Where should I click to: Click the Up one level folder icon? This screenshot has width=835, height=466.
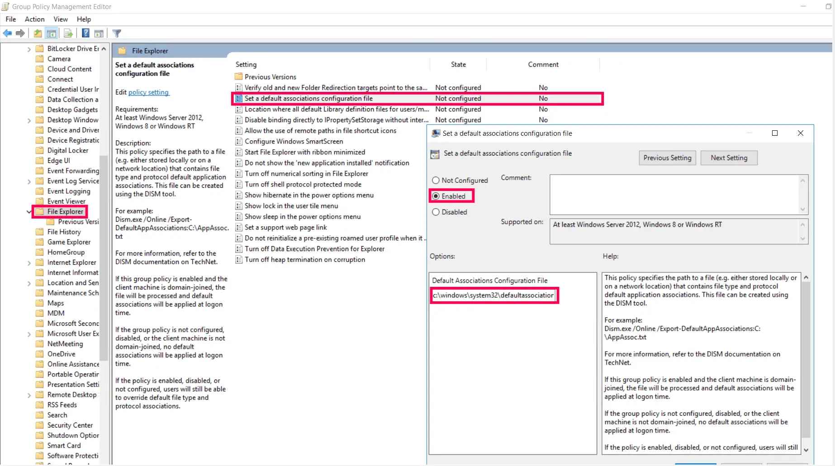[38, 33]
